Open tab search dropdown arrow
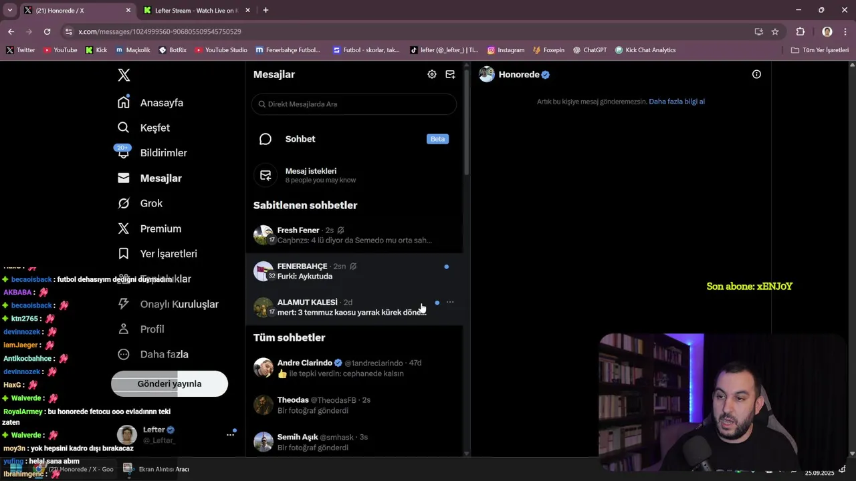Screen dimensions: 856x481 click(x=9, y=10)
